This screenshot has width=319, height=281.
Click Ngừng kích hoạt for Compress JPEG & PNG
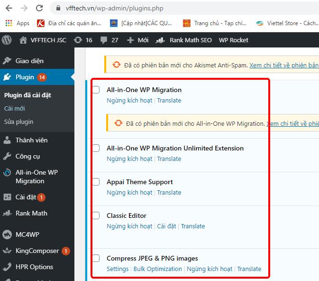tap(210, 269)
